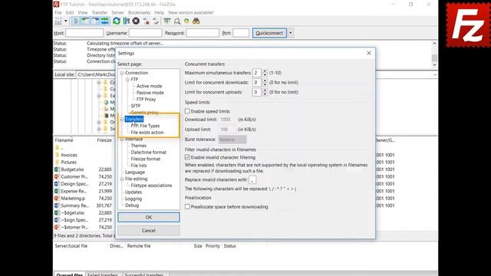Click the Invoices folder icon
The height and width of the screenshot is (276, 491).
[57, 155]
